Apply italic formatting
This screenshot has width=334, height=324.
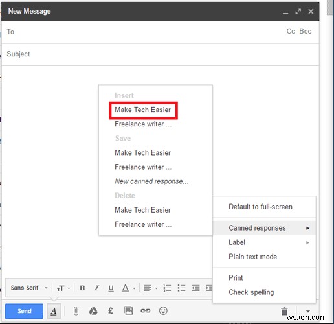tap(96, 288)
